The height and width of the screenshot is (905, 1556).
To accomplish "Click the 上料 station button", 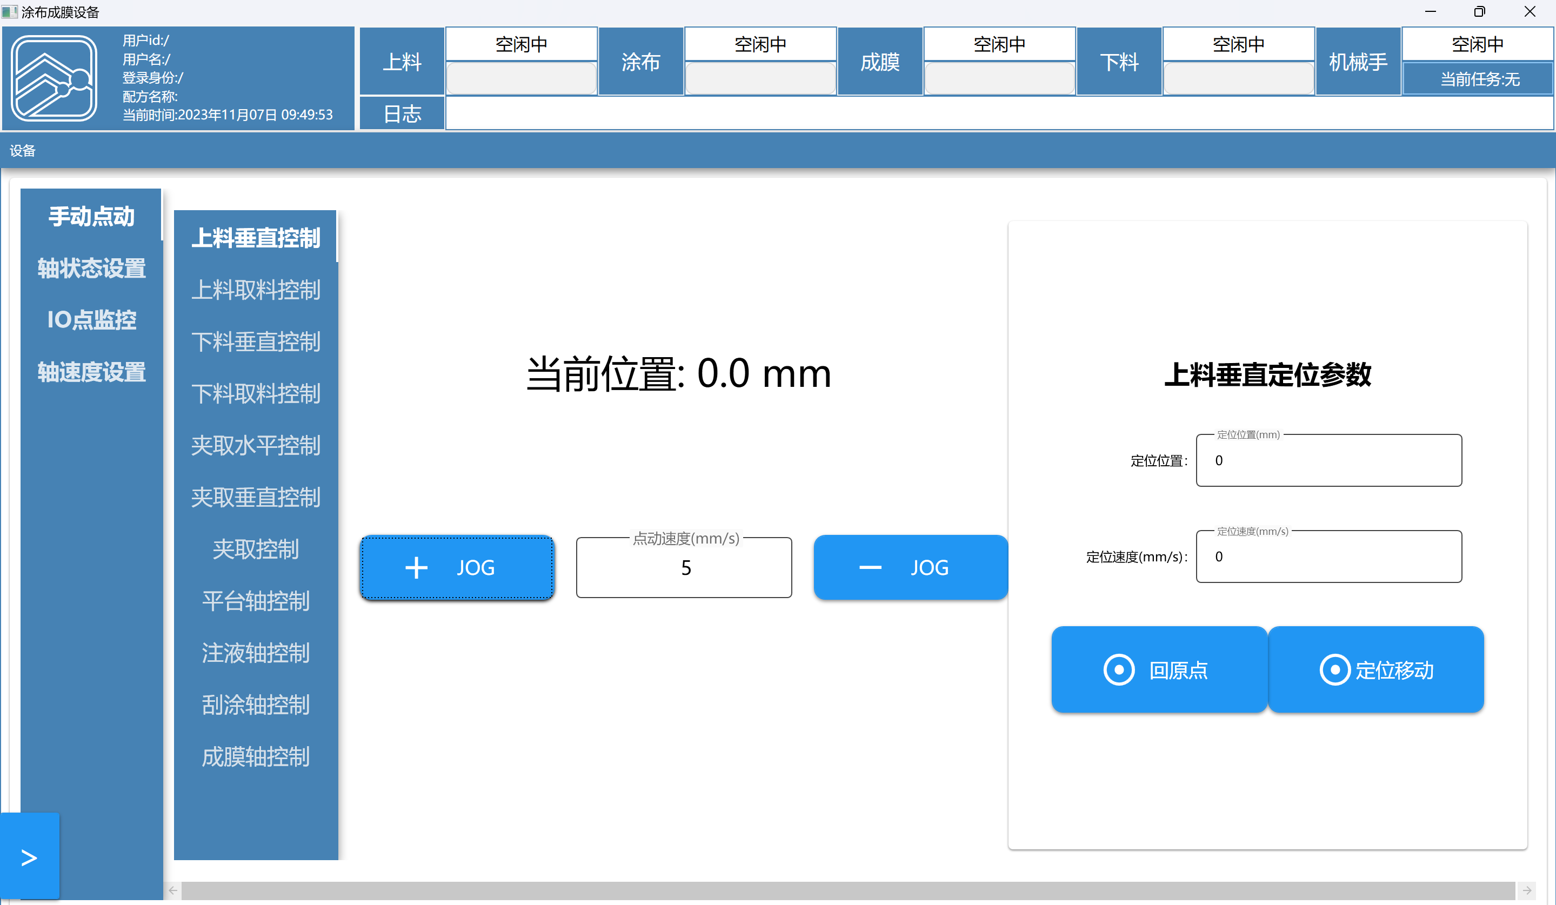I will pos(402,61).
